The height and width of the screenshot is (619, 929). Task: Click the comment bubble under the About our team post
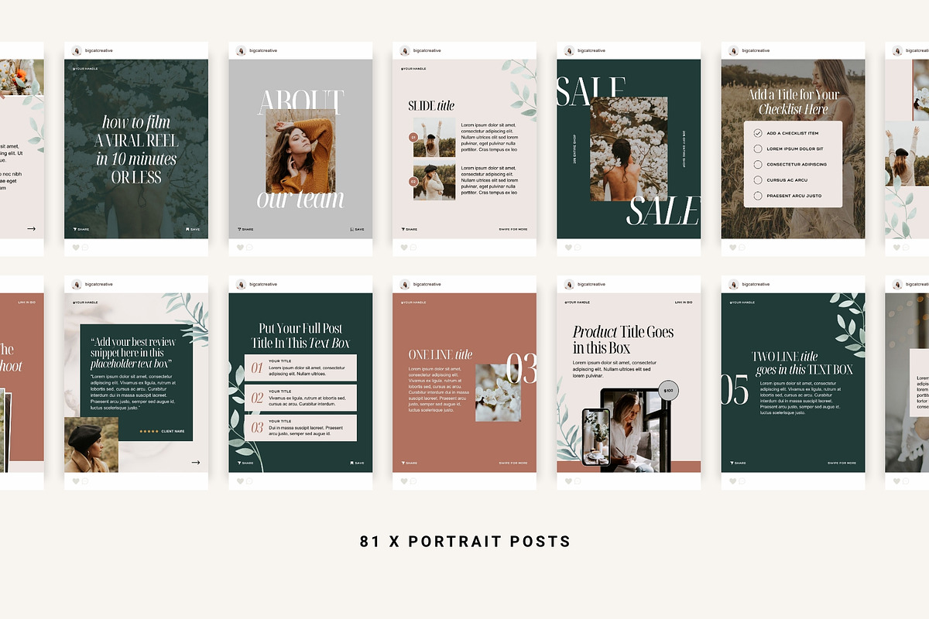tap(249, 248)
